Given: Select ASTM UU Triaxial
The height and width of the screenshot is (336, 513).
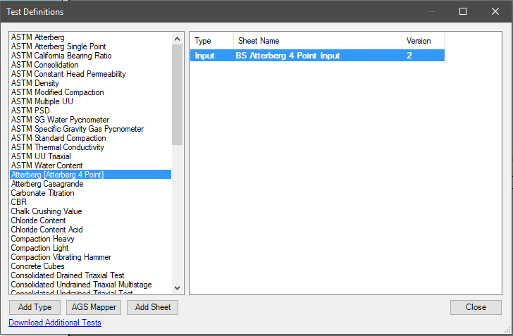Looking at the screenshot, I should tap(90, 156).
